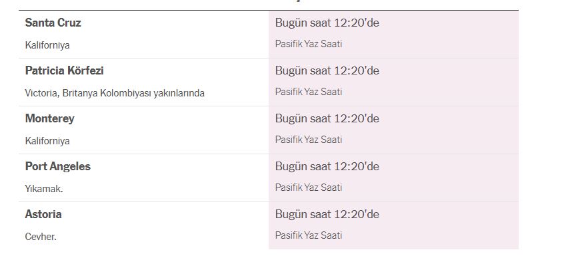Click Pasifik Yaz Saati in Astoria row

click(x=309, y=235)
